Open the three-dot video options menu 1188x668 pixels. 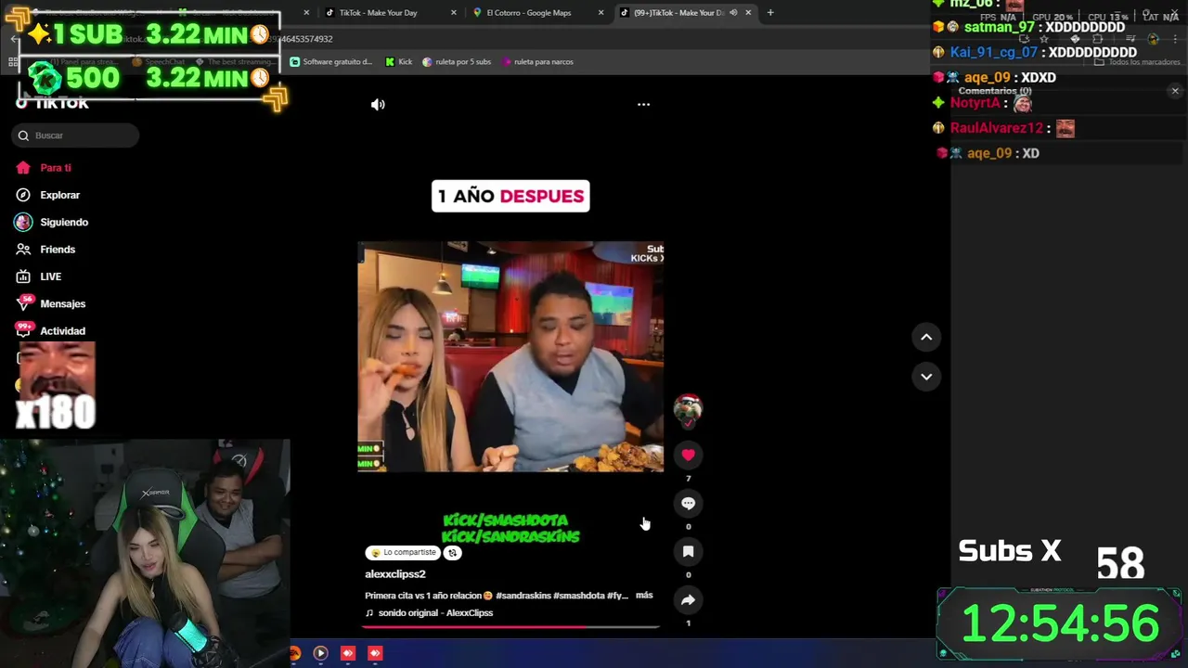pyautogui.click(x=643, y=105)
